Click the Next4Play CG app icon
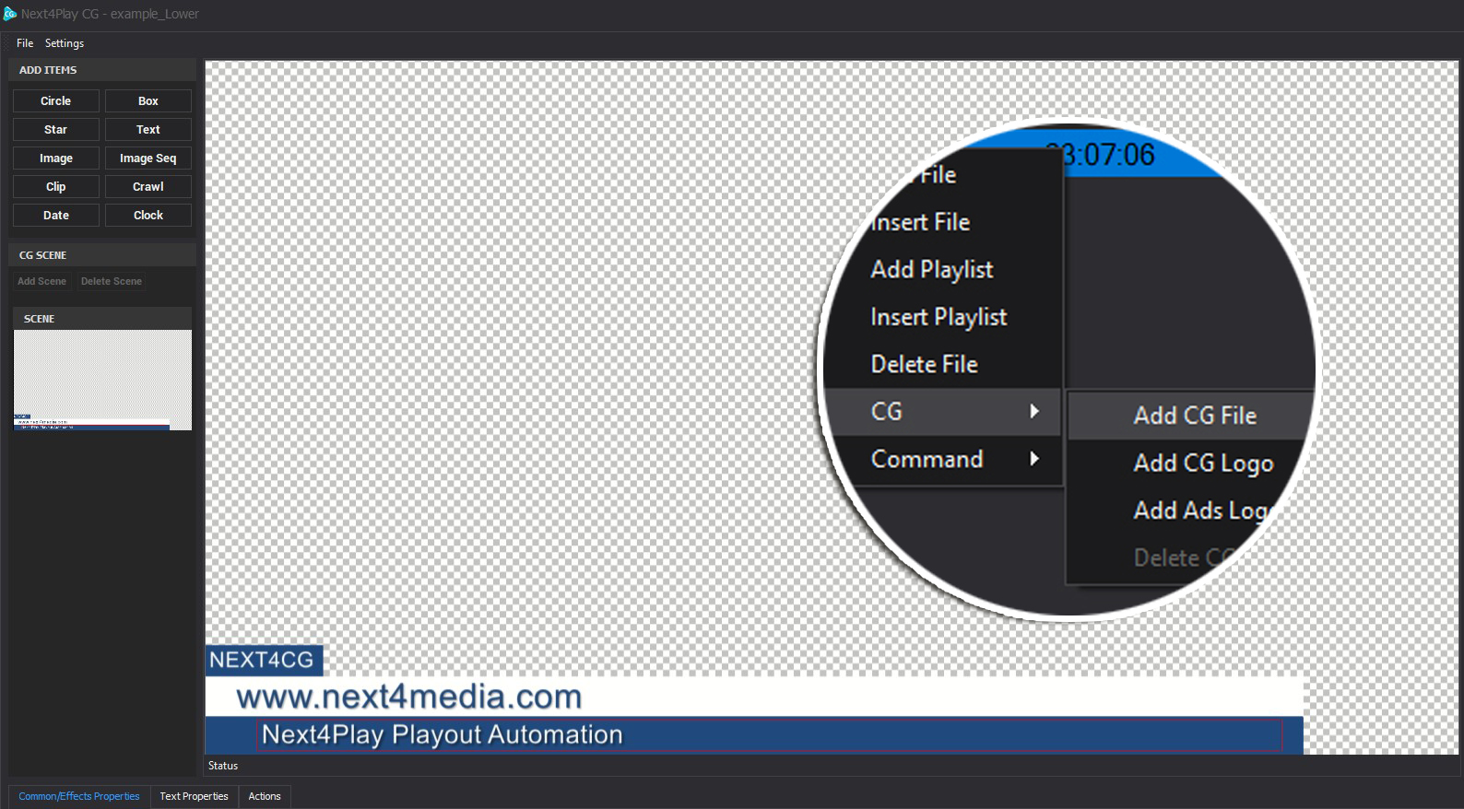The height and width of the screenshot is (809, 1464). pos(10,14)
